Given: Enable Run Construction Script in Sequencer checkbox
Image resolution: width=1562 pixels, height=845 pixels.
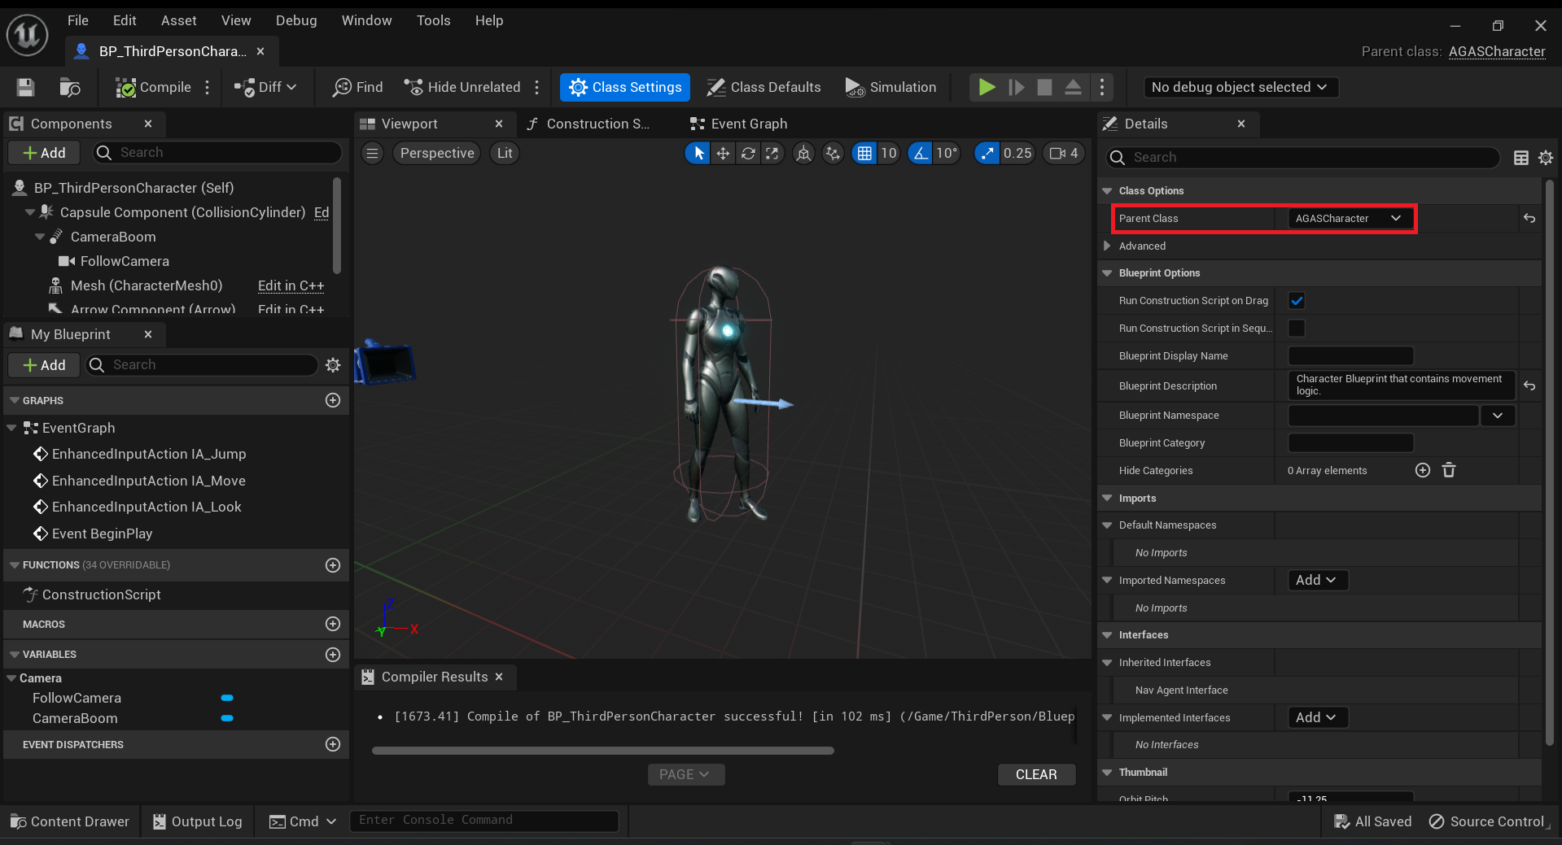Looking at the screenshot, I should pyautogui.click(x=1297, y=329).
